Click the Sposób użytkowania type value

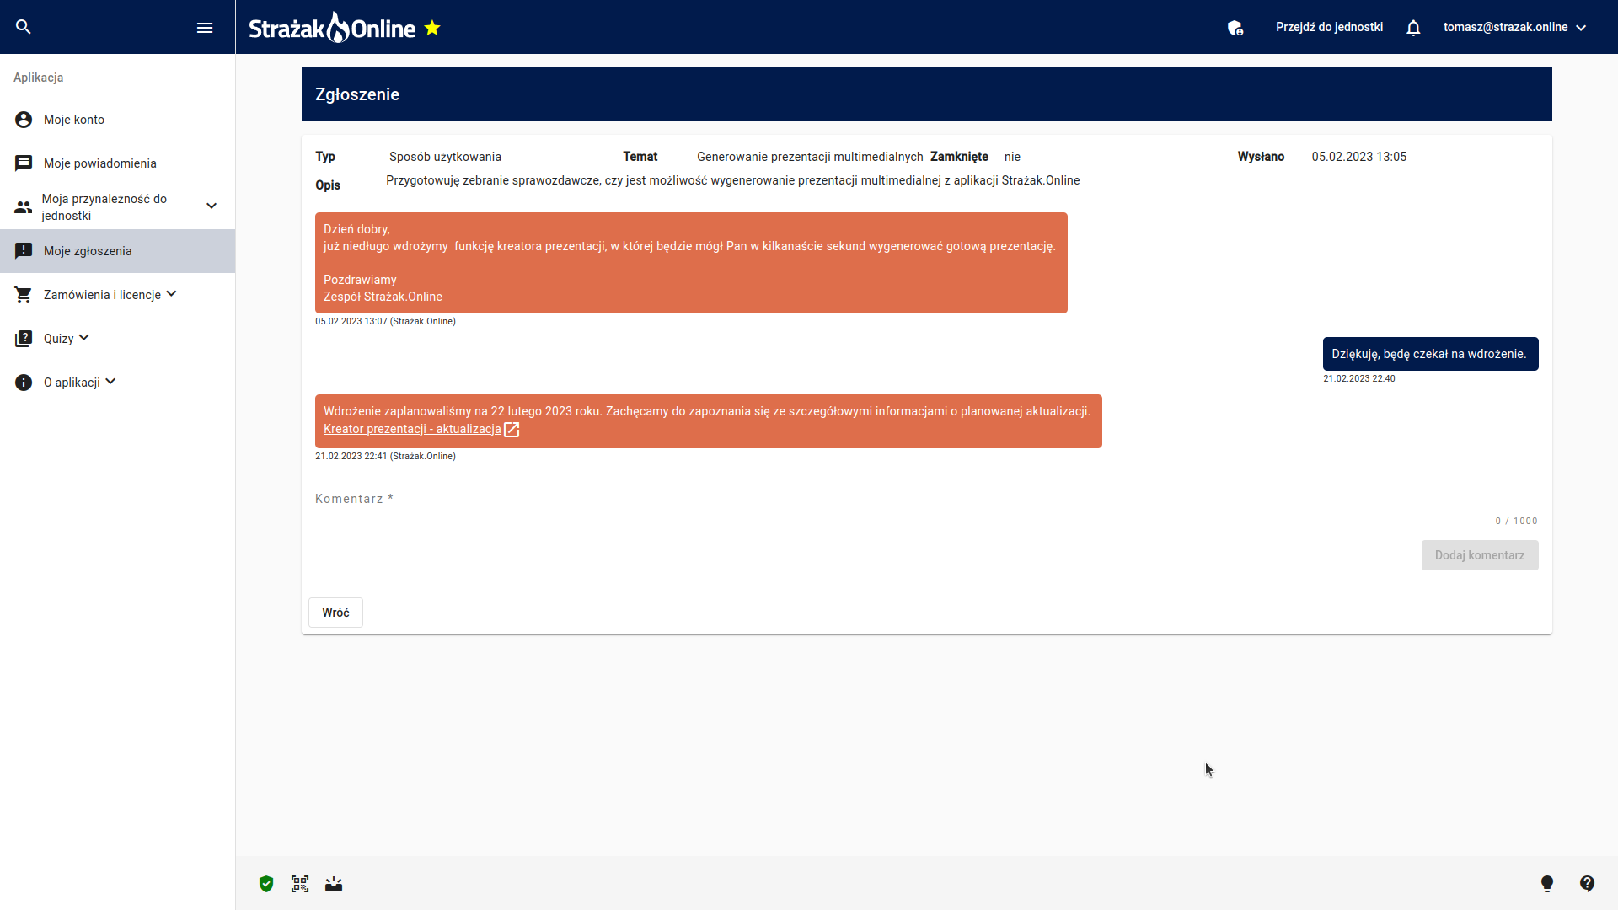pyautogui.click(x=445, y=157)
